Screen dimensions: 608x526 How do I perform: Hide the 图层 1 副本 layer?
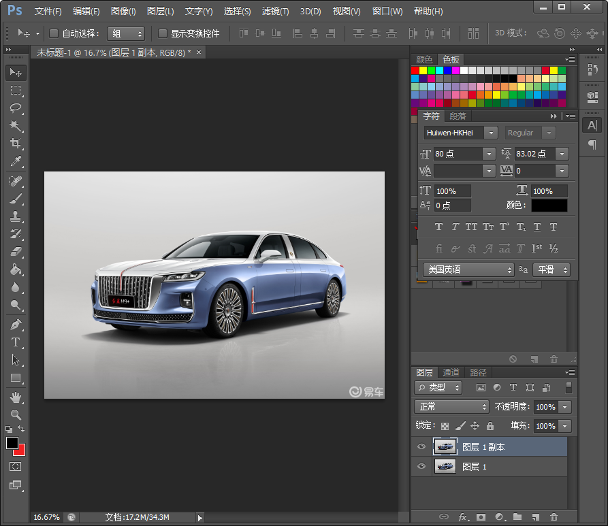[421, 447]
